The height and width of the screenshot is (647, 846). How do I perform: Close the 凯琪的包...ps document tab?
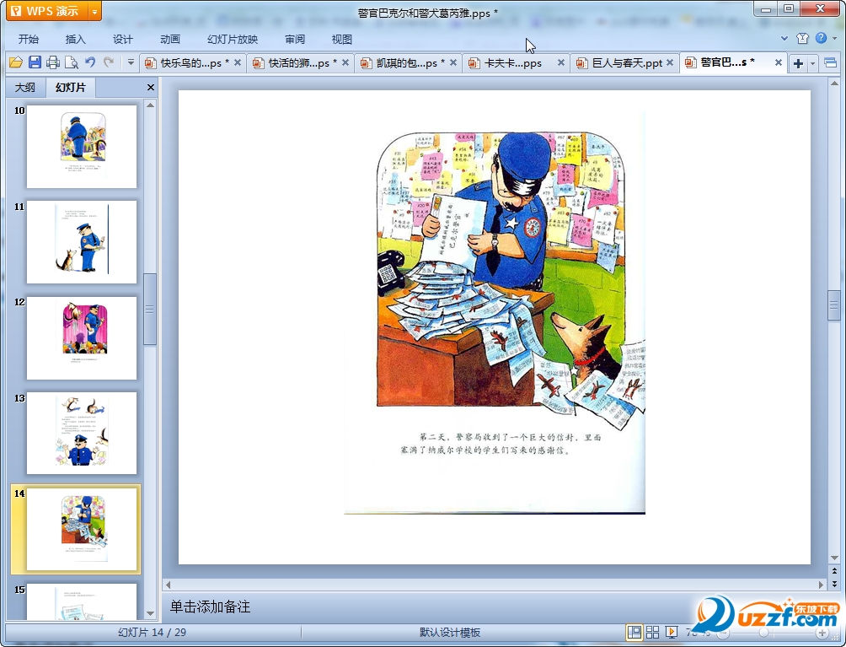pos(453,62)
